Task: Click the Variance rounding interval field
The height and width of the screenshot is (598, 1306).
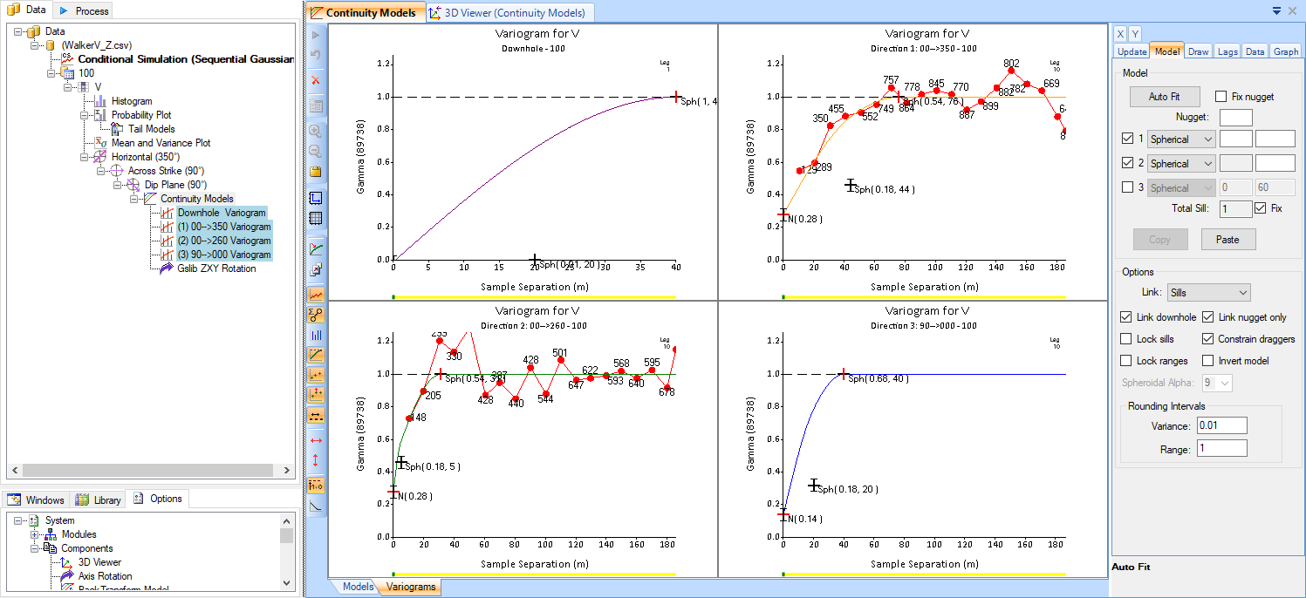Action: (x=1221, y=425)
